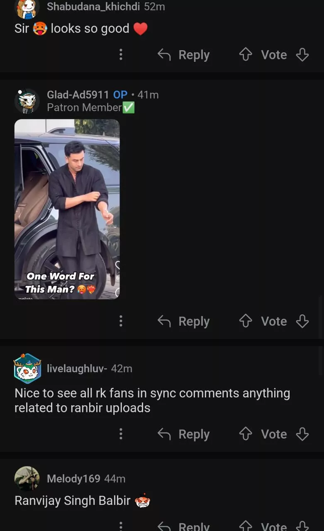Open livelaughluv-'s username link
Viewport: 324px width, 531px height.
(x=77, y=368)
